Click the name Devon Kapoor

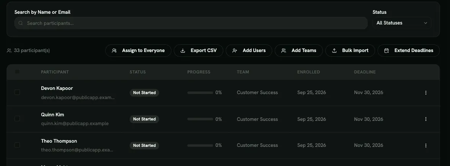point(57,88)
